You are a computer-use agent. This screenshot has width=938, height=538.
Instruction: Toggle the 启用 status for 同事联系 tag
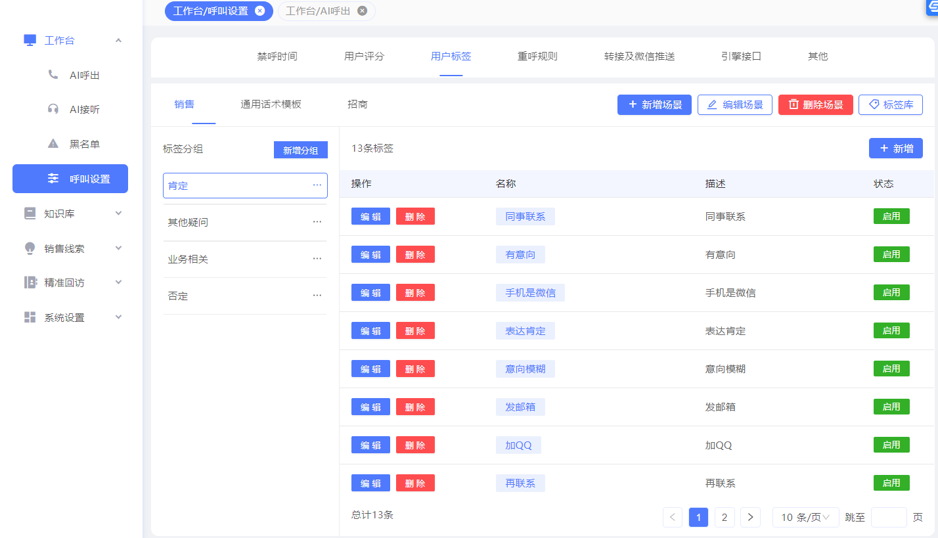891,216
